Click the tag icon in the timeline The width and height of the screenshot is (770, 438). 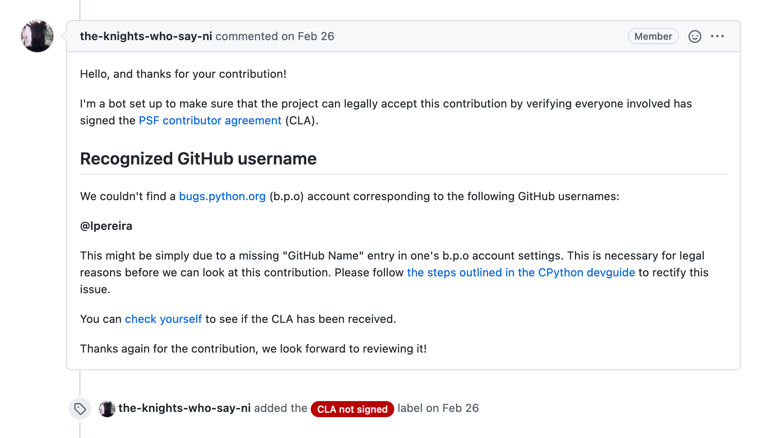[80, 409]
